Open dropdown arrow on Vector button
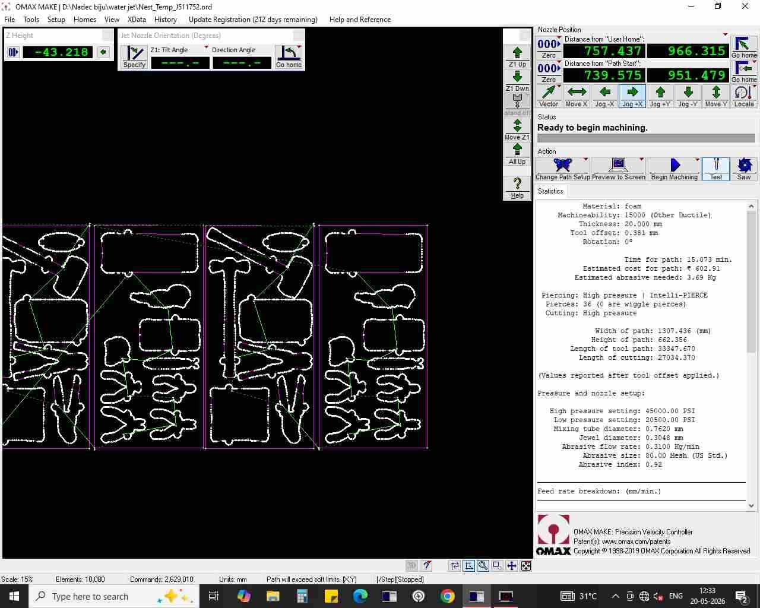Image resolution: width=760 pixels, height=608 pixels. point(559,87)
